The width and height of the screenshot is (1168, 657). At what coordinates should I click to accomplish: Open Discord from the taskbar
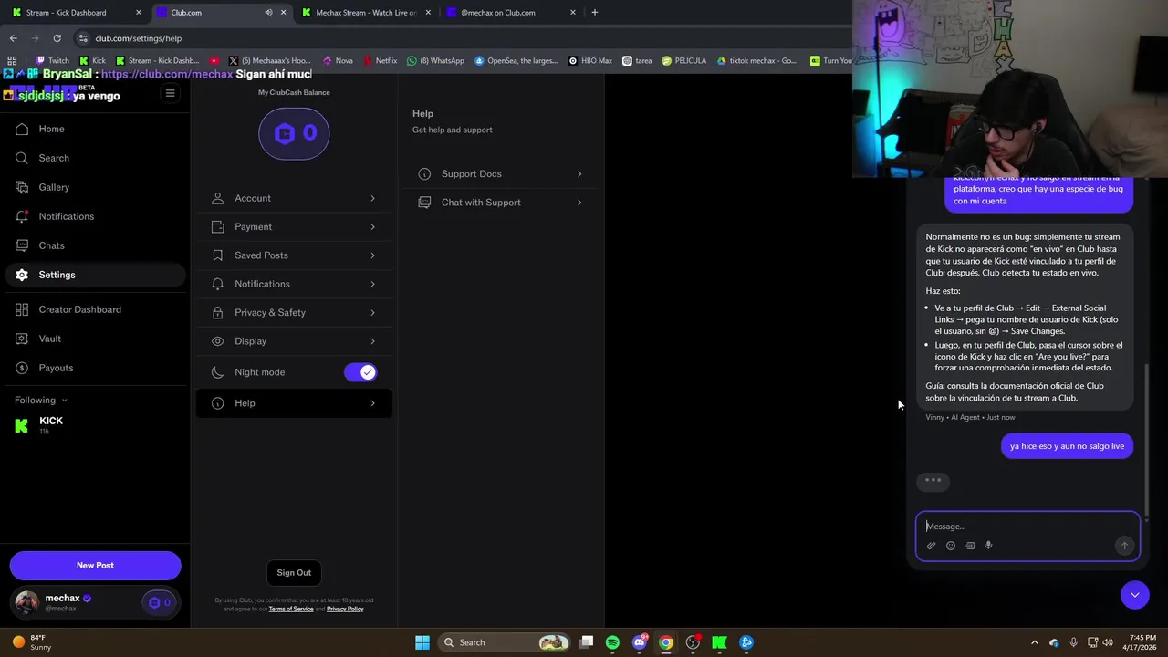point(640,642)
